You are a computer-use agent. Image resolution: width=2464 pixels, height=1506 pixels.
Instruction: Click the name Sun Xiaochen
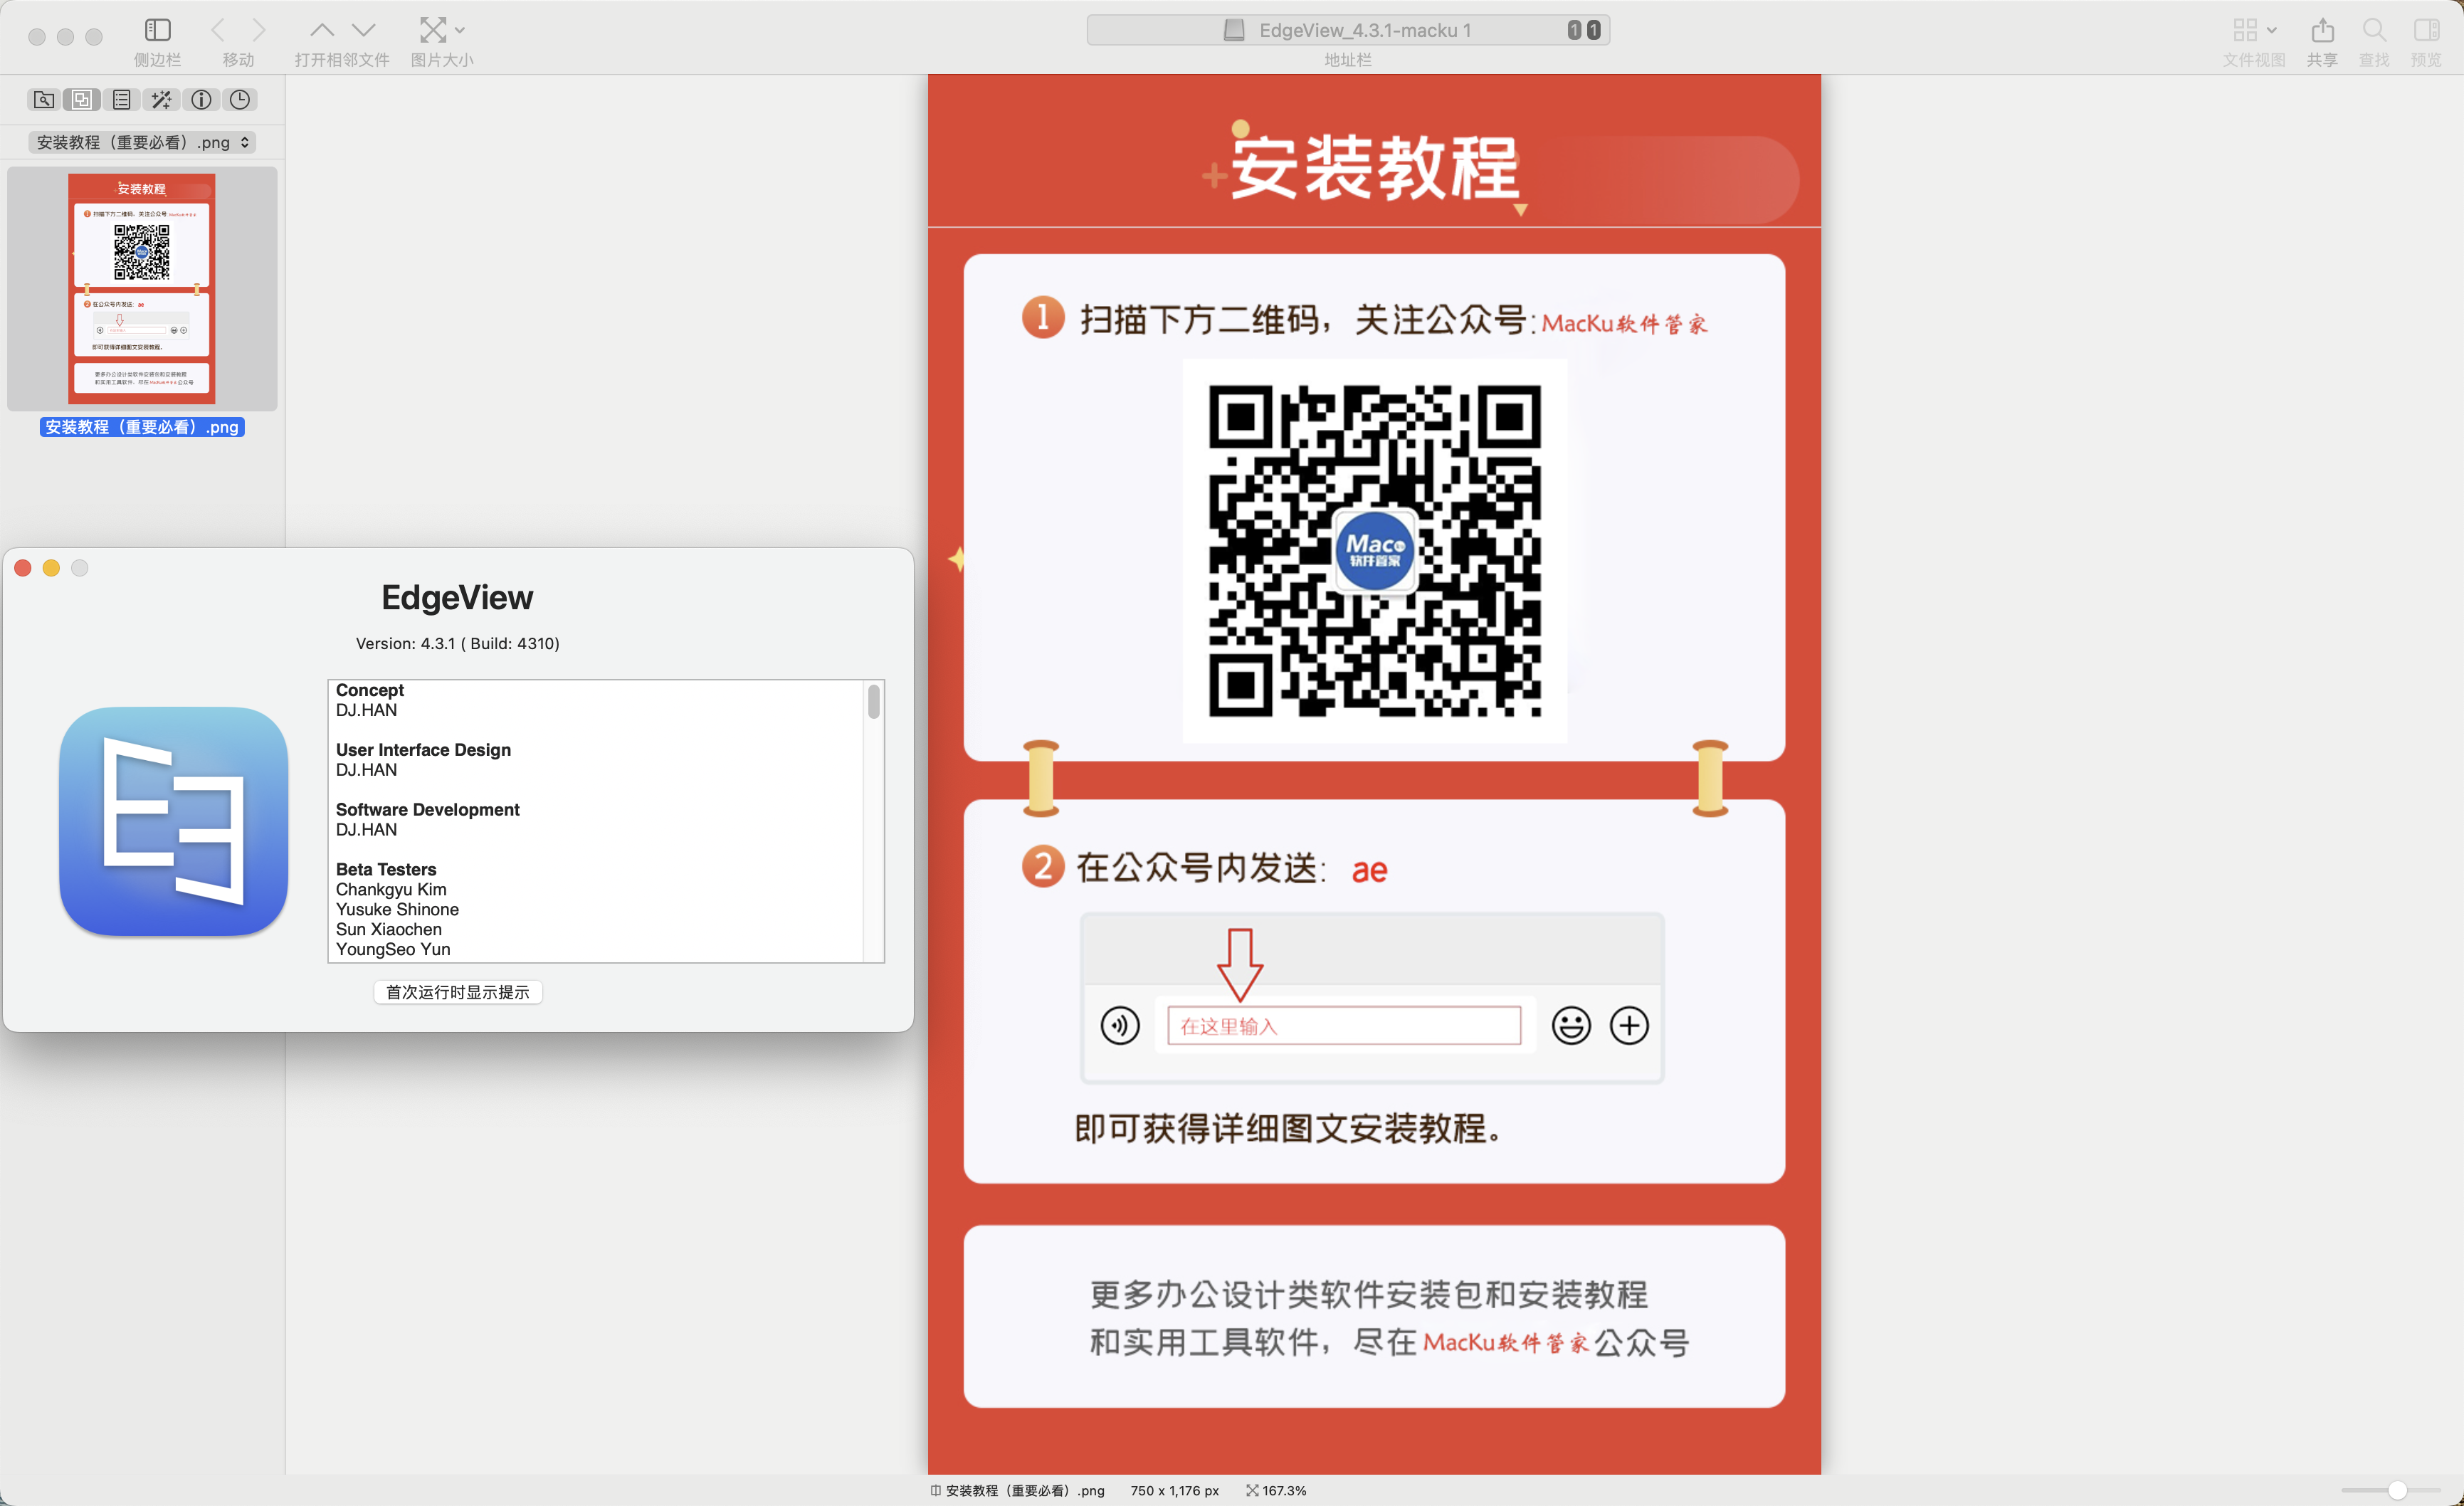pos(389,930)
